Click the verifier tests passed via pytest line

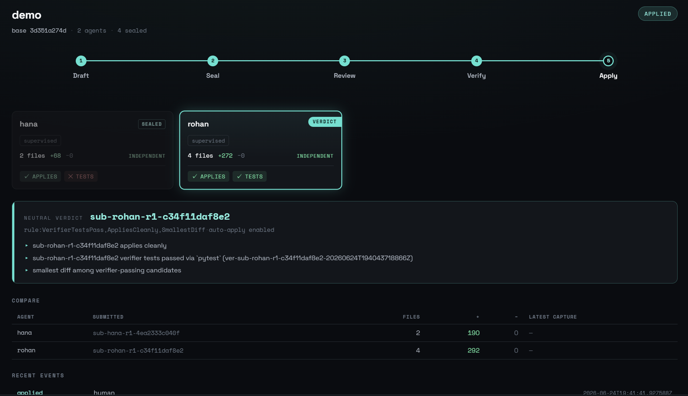point(223,258)
